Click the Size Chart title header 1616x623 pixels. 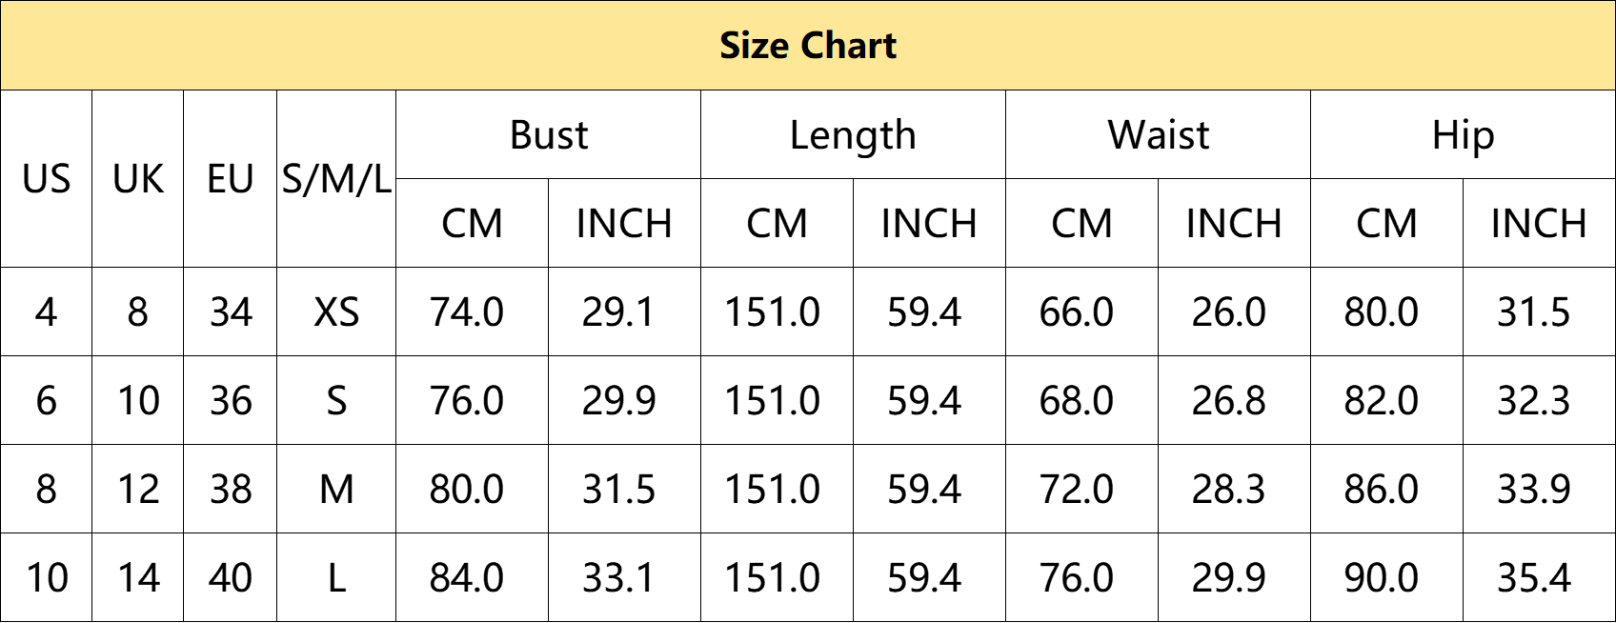tap(808, 46)
